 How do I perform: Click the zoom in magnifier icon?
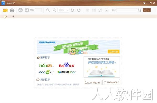pos(54,10)
